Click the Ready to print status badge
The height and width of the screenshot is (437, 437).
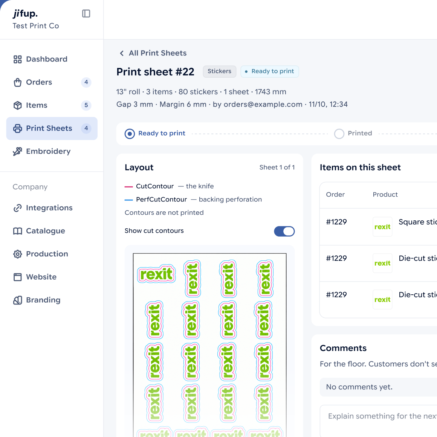[269, 71]
